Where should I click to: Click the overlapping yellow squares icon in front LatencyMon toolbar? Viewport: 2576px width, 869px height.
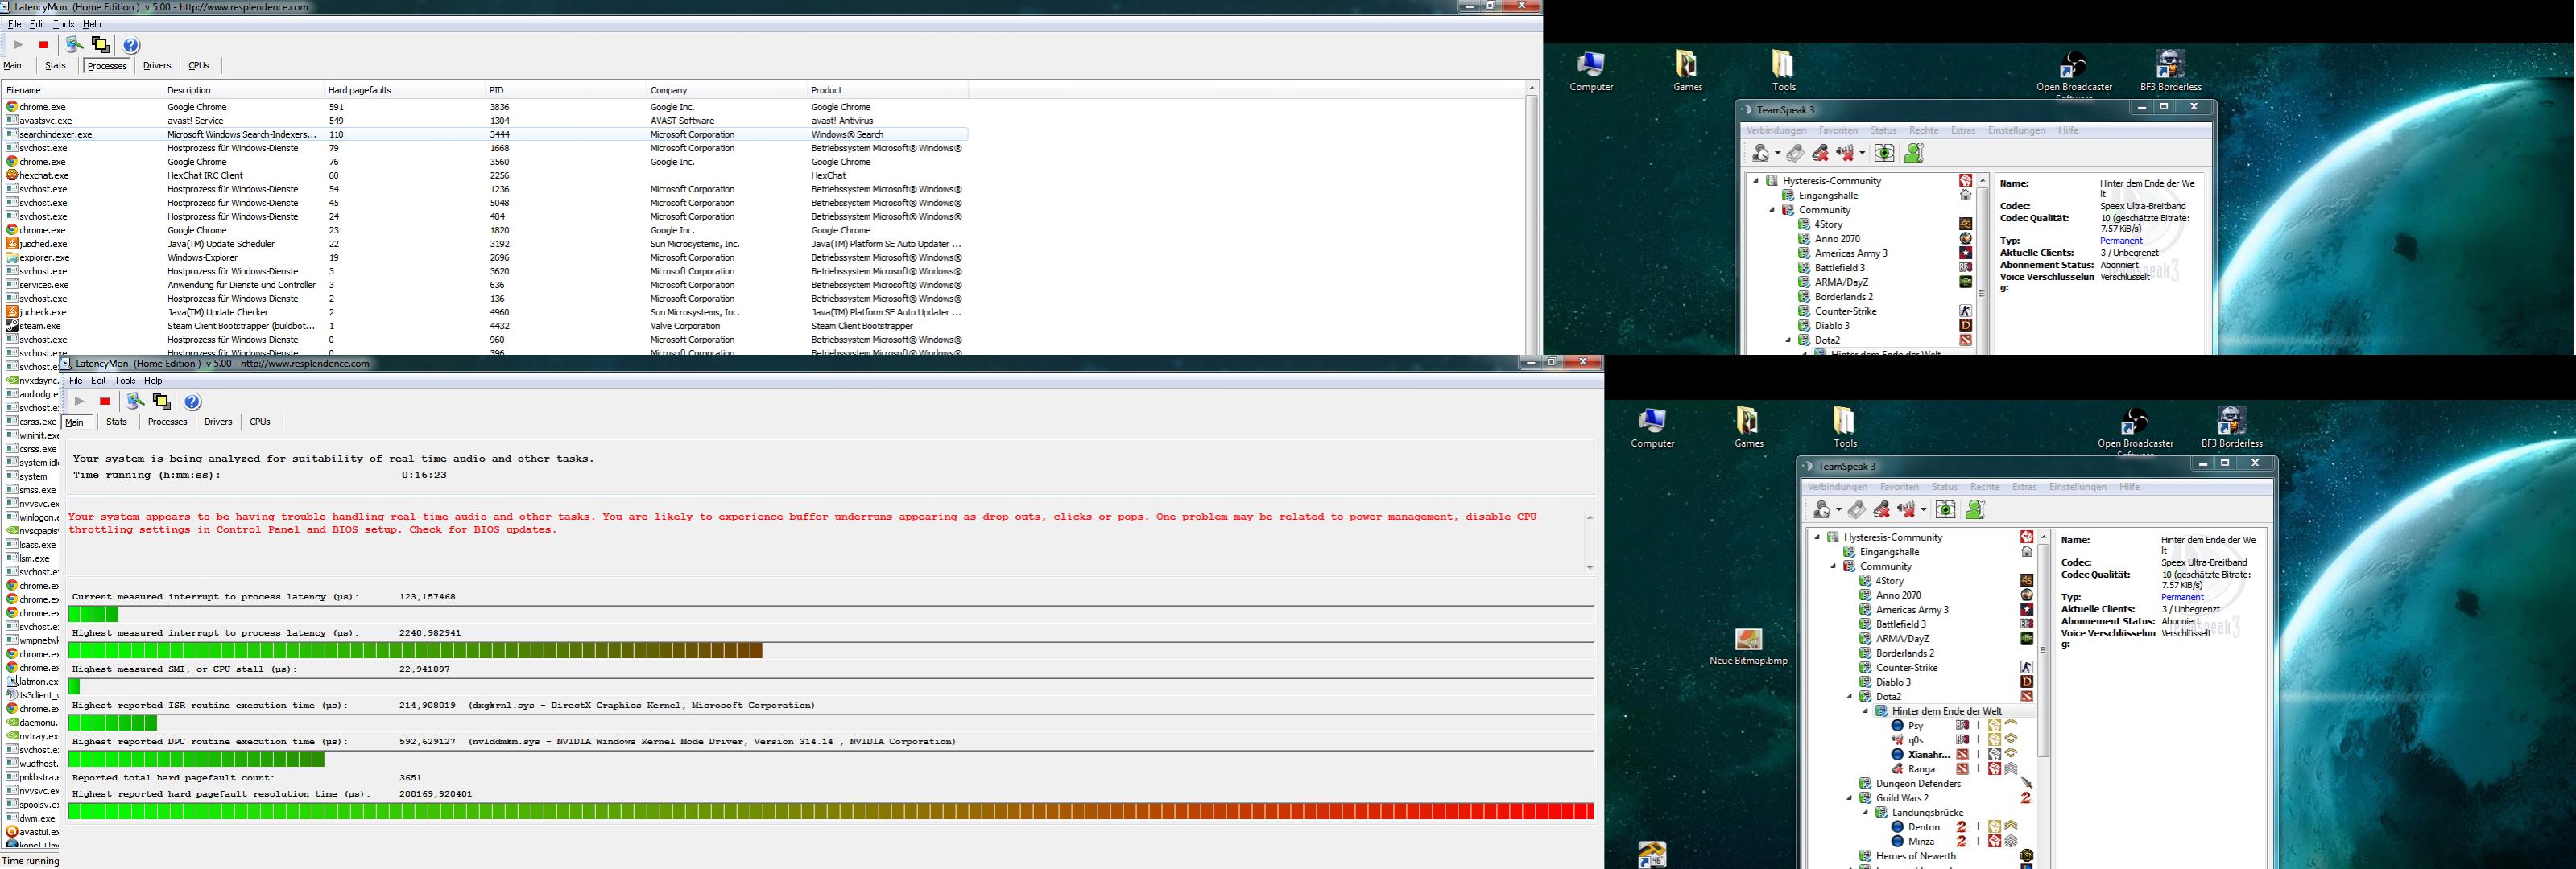[x=161, y=402]
